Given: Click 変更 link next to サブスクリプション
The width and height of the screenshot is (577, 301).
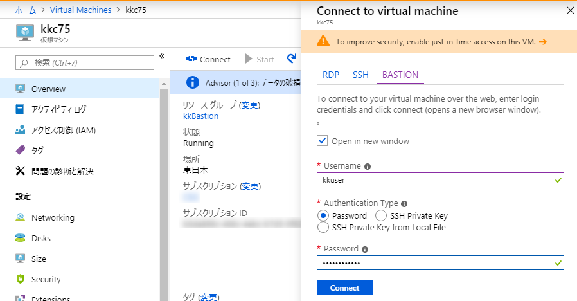Looking at the screenshot, I should [x=250, y=187].
